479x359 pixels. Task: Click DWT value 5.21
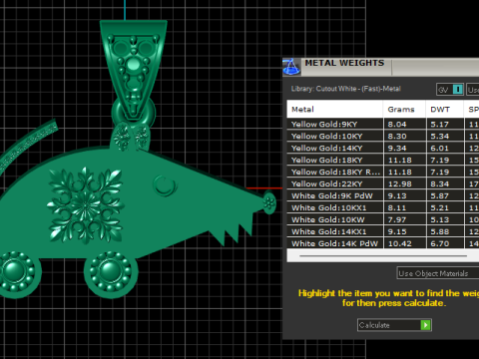tap(439, 208)
